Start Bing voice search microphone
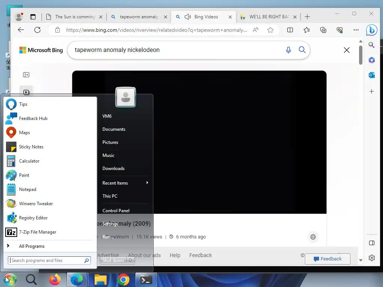The image size is (383, 287). click(288, 50)
